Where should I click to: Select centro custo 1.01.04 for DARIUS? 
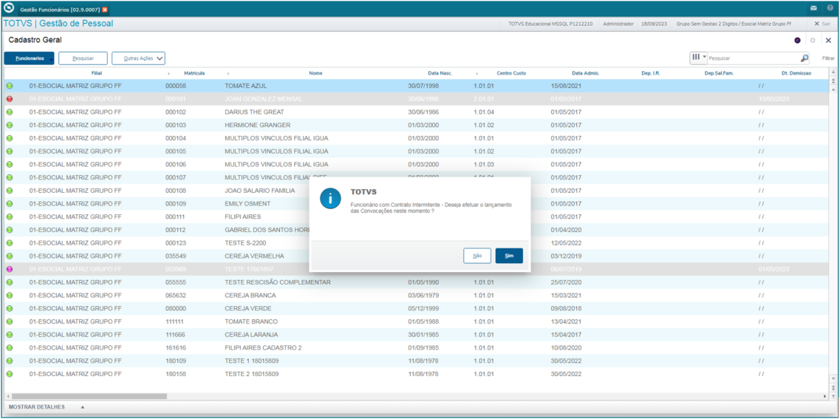point(484,112)
